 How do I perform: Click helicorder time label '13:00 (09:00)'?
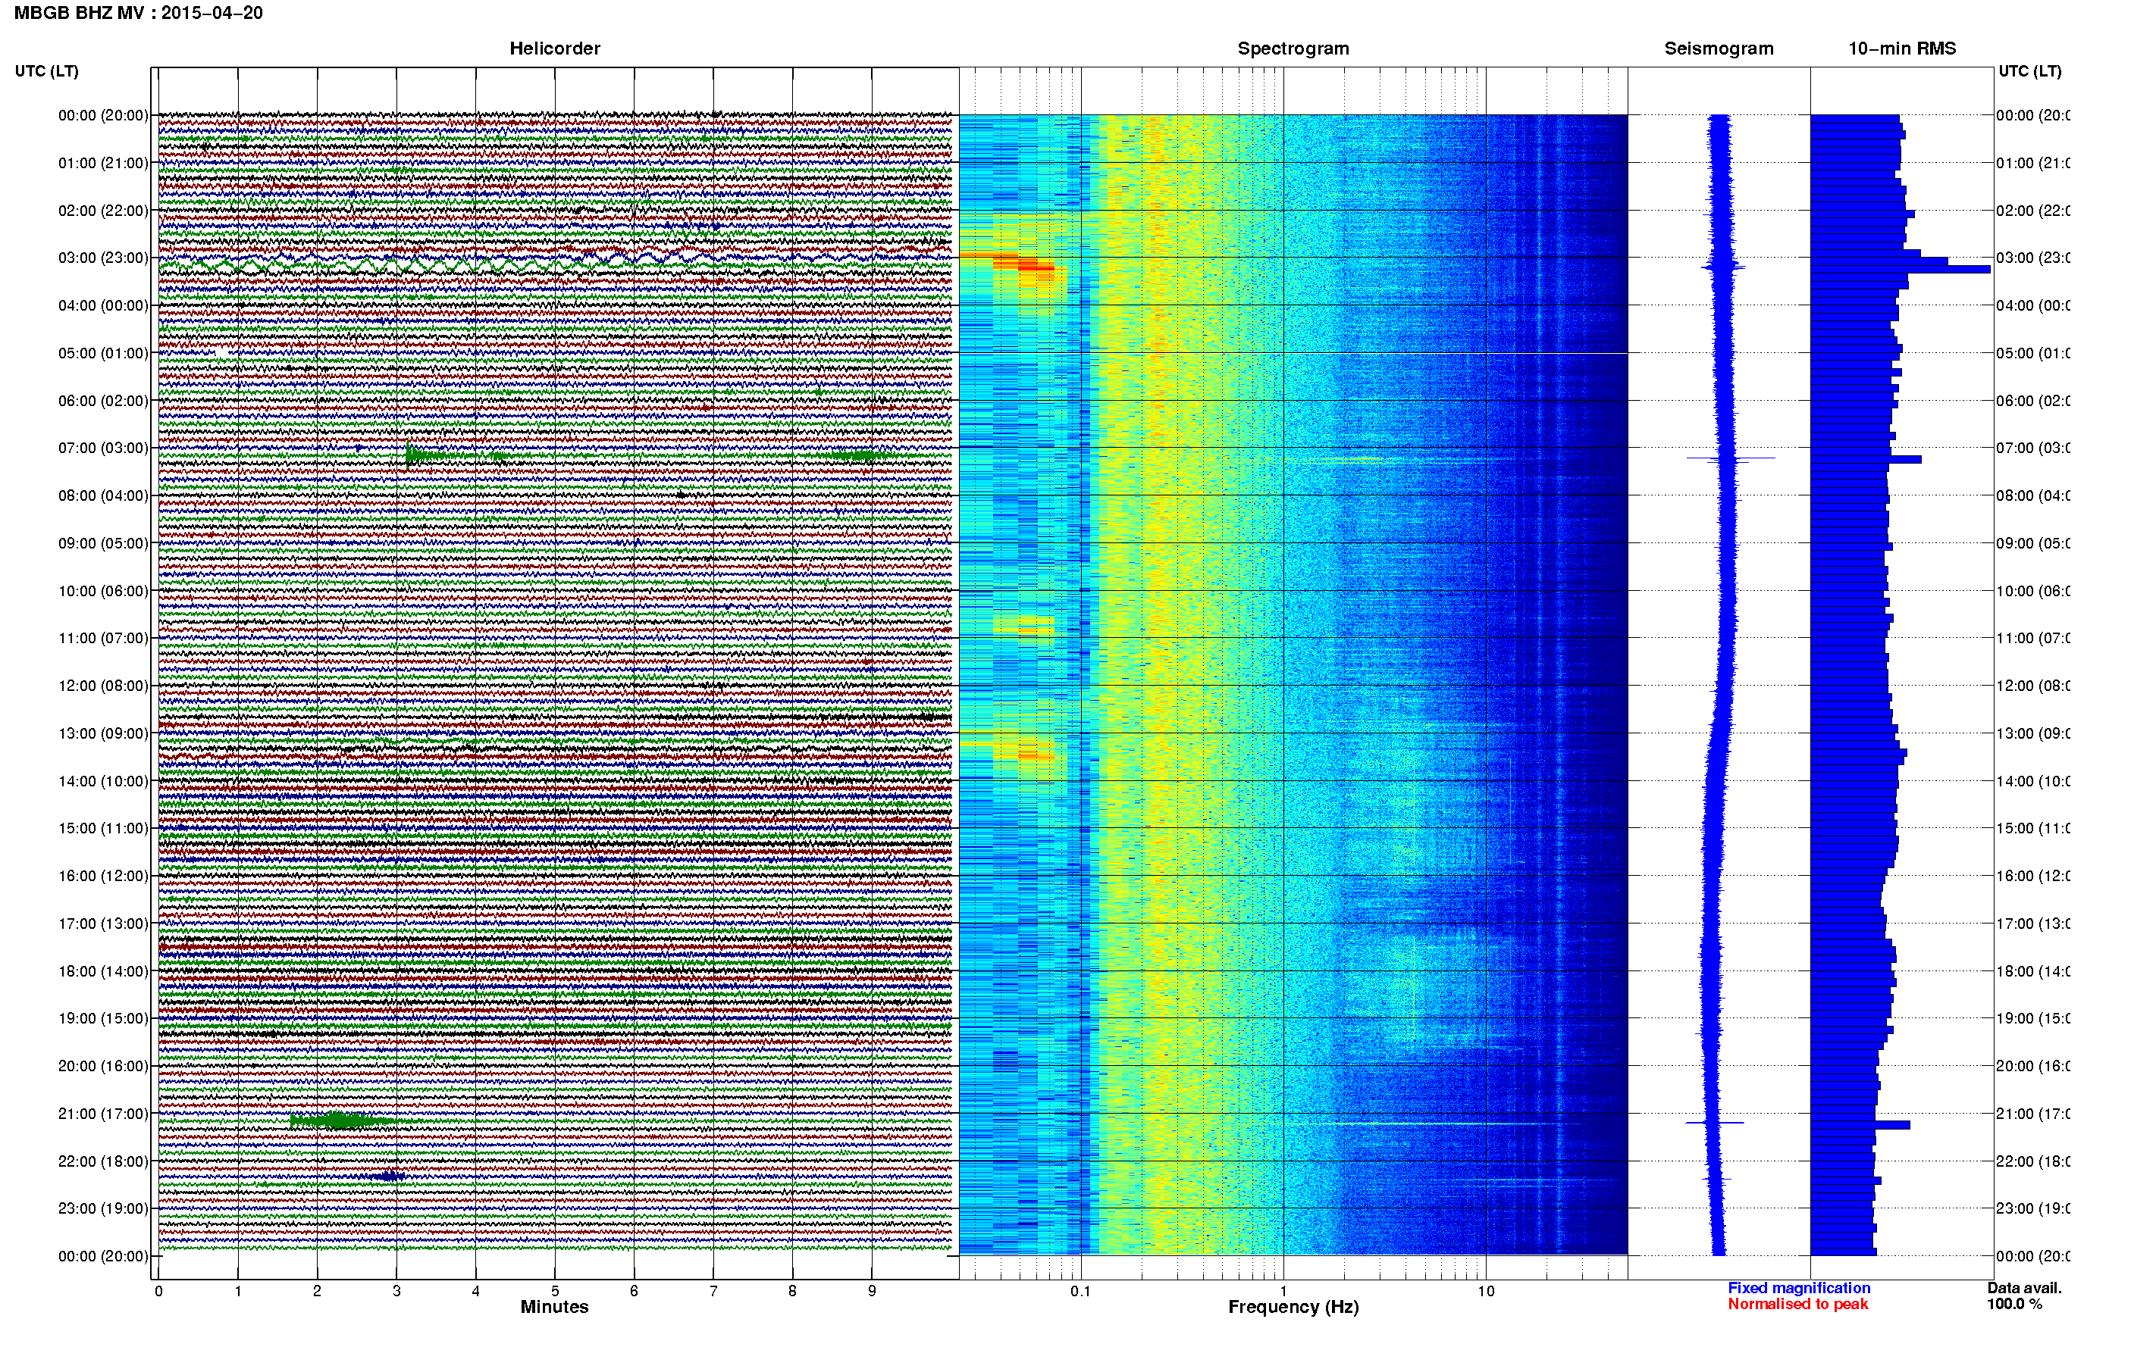(103, 733)
